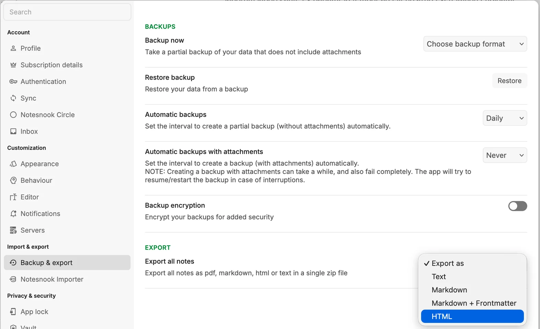The width and height of the screenshot is (540, 329).
Task: Select checked Export as option
Action: click(472, 263)
